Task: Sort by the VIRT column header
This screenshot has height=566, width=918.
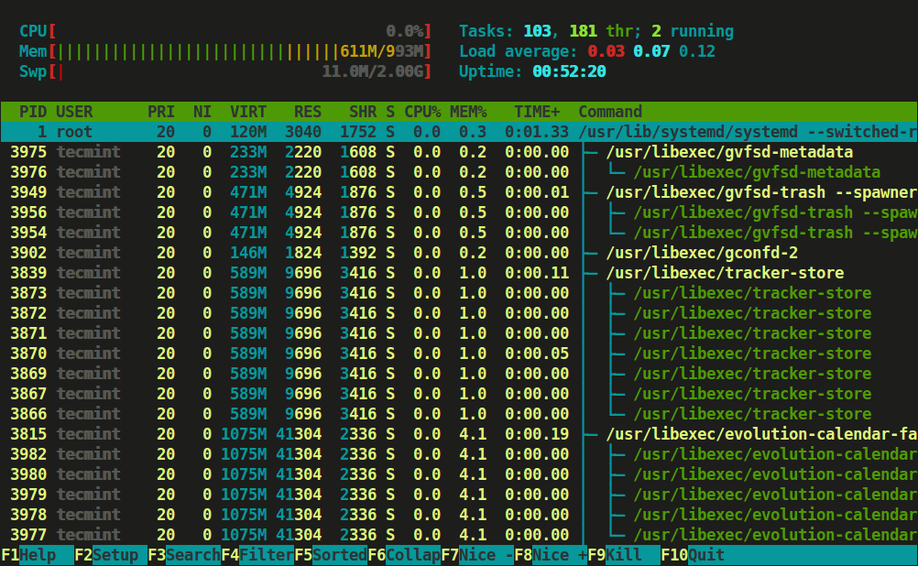Action: (248, 111)
